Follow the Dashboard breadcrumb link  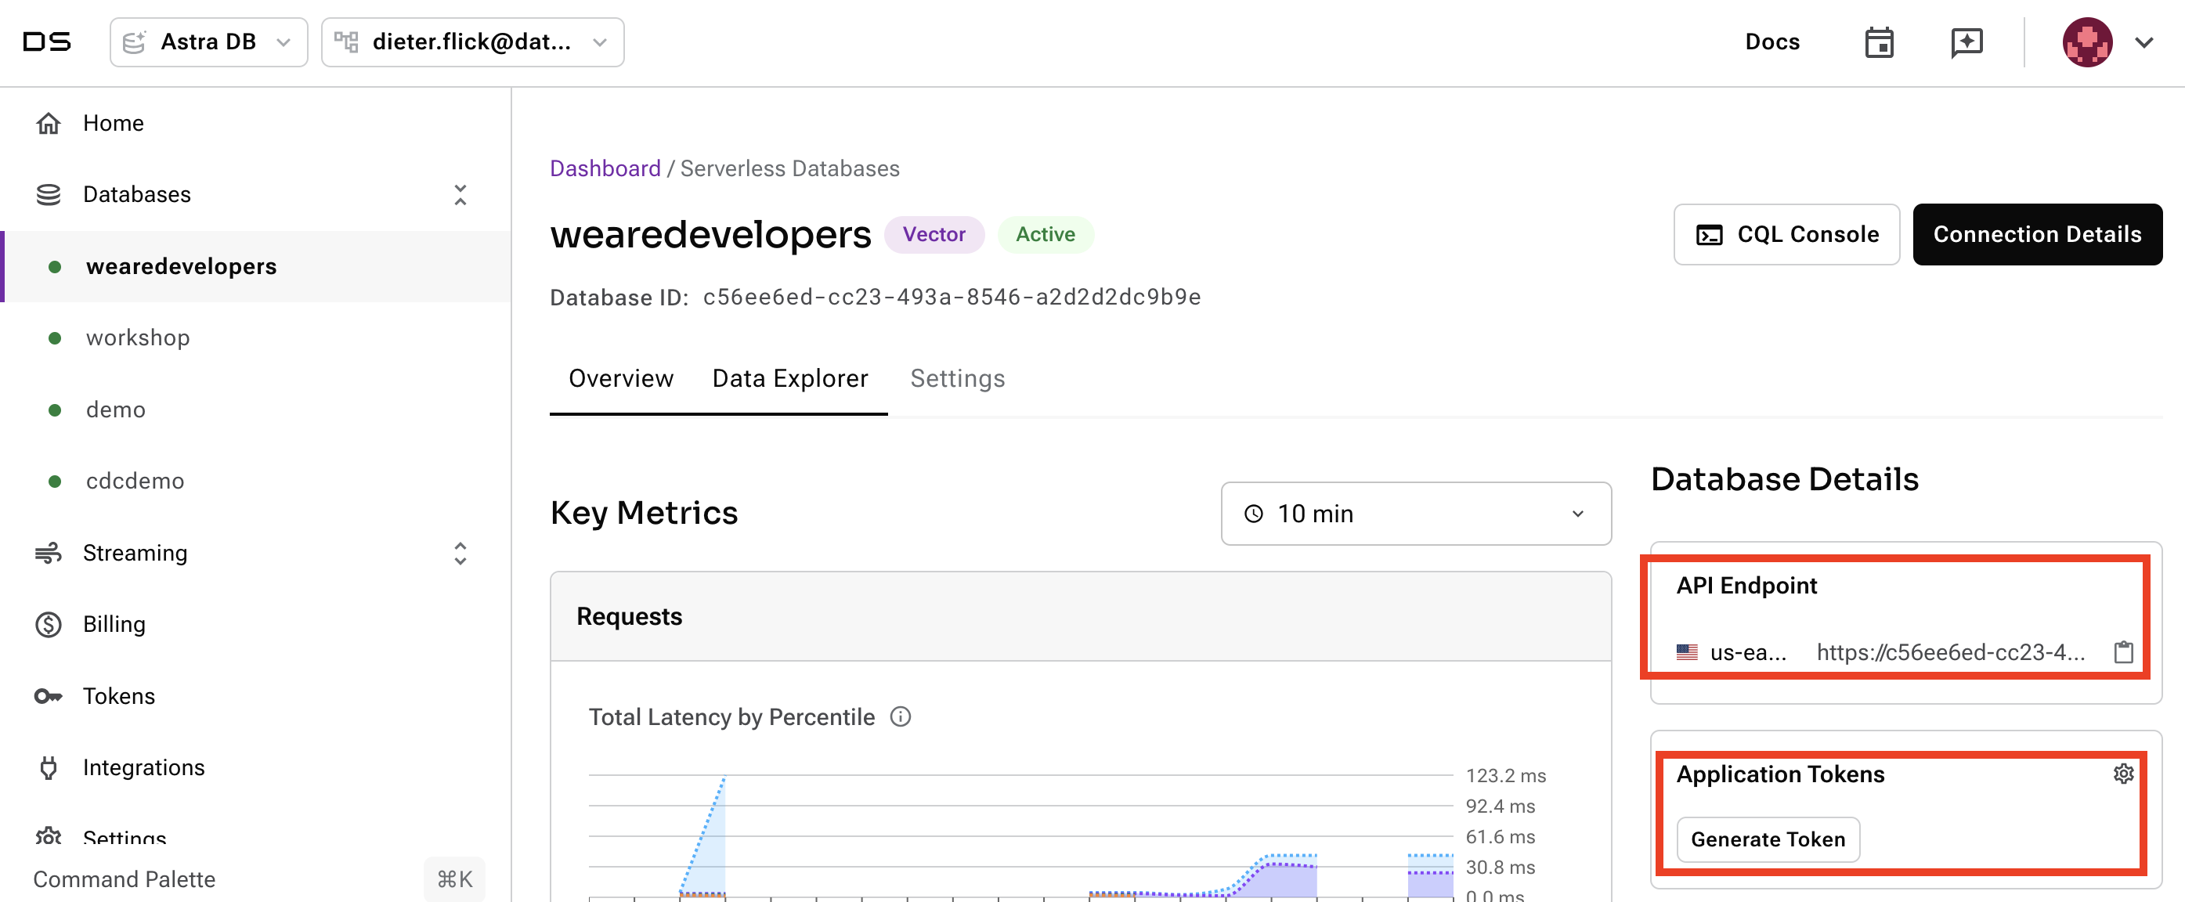pos(605,168)
